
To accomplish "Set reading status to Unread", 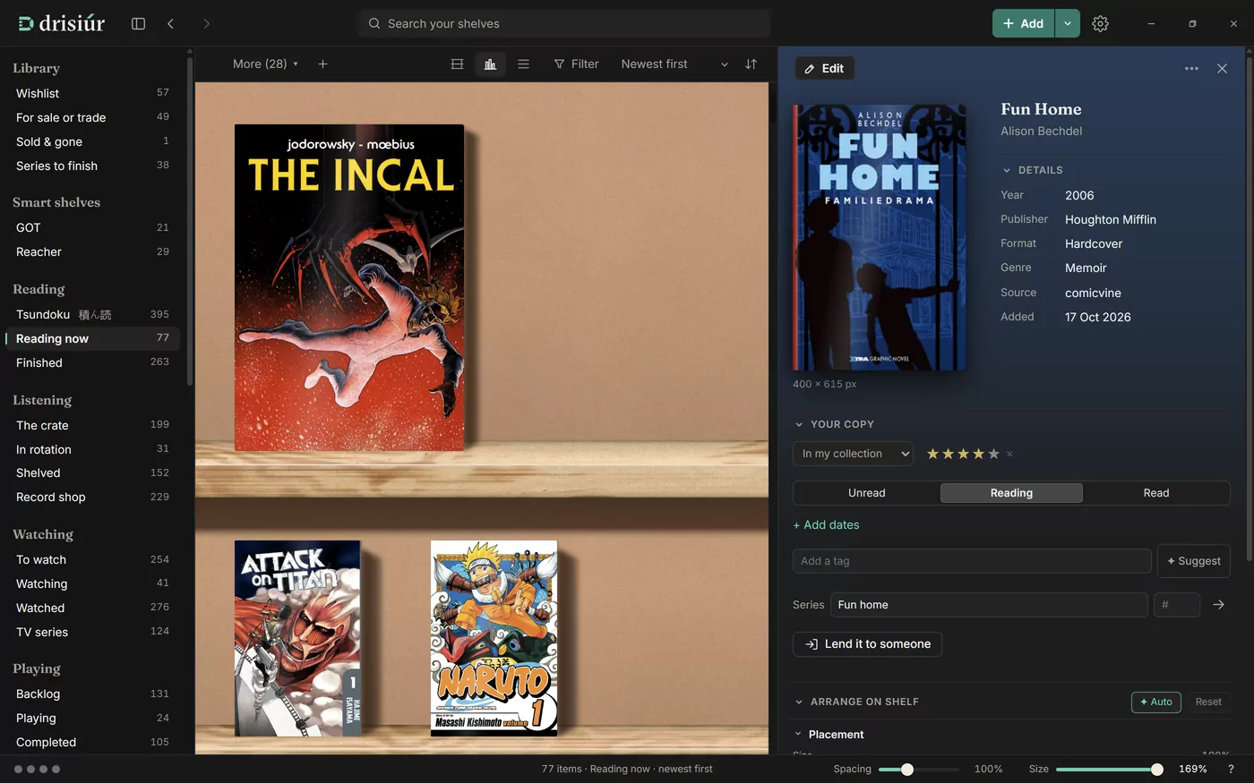I will [x=866, y=493].
